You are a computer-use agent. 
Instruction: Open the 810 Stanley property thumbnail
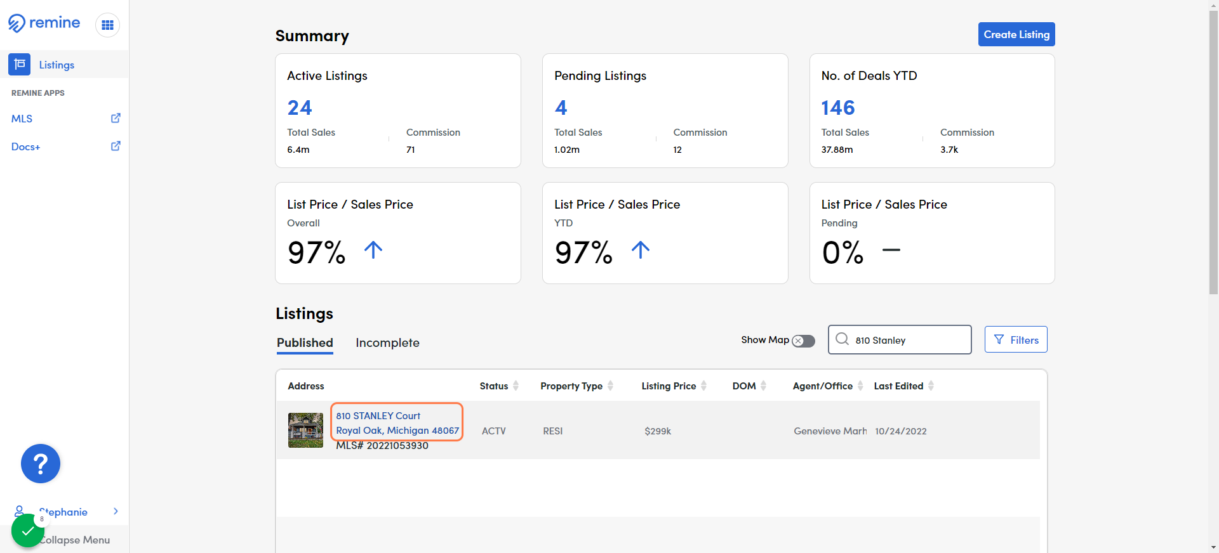tap(305, 431)
